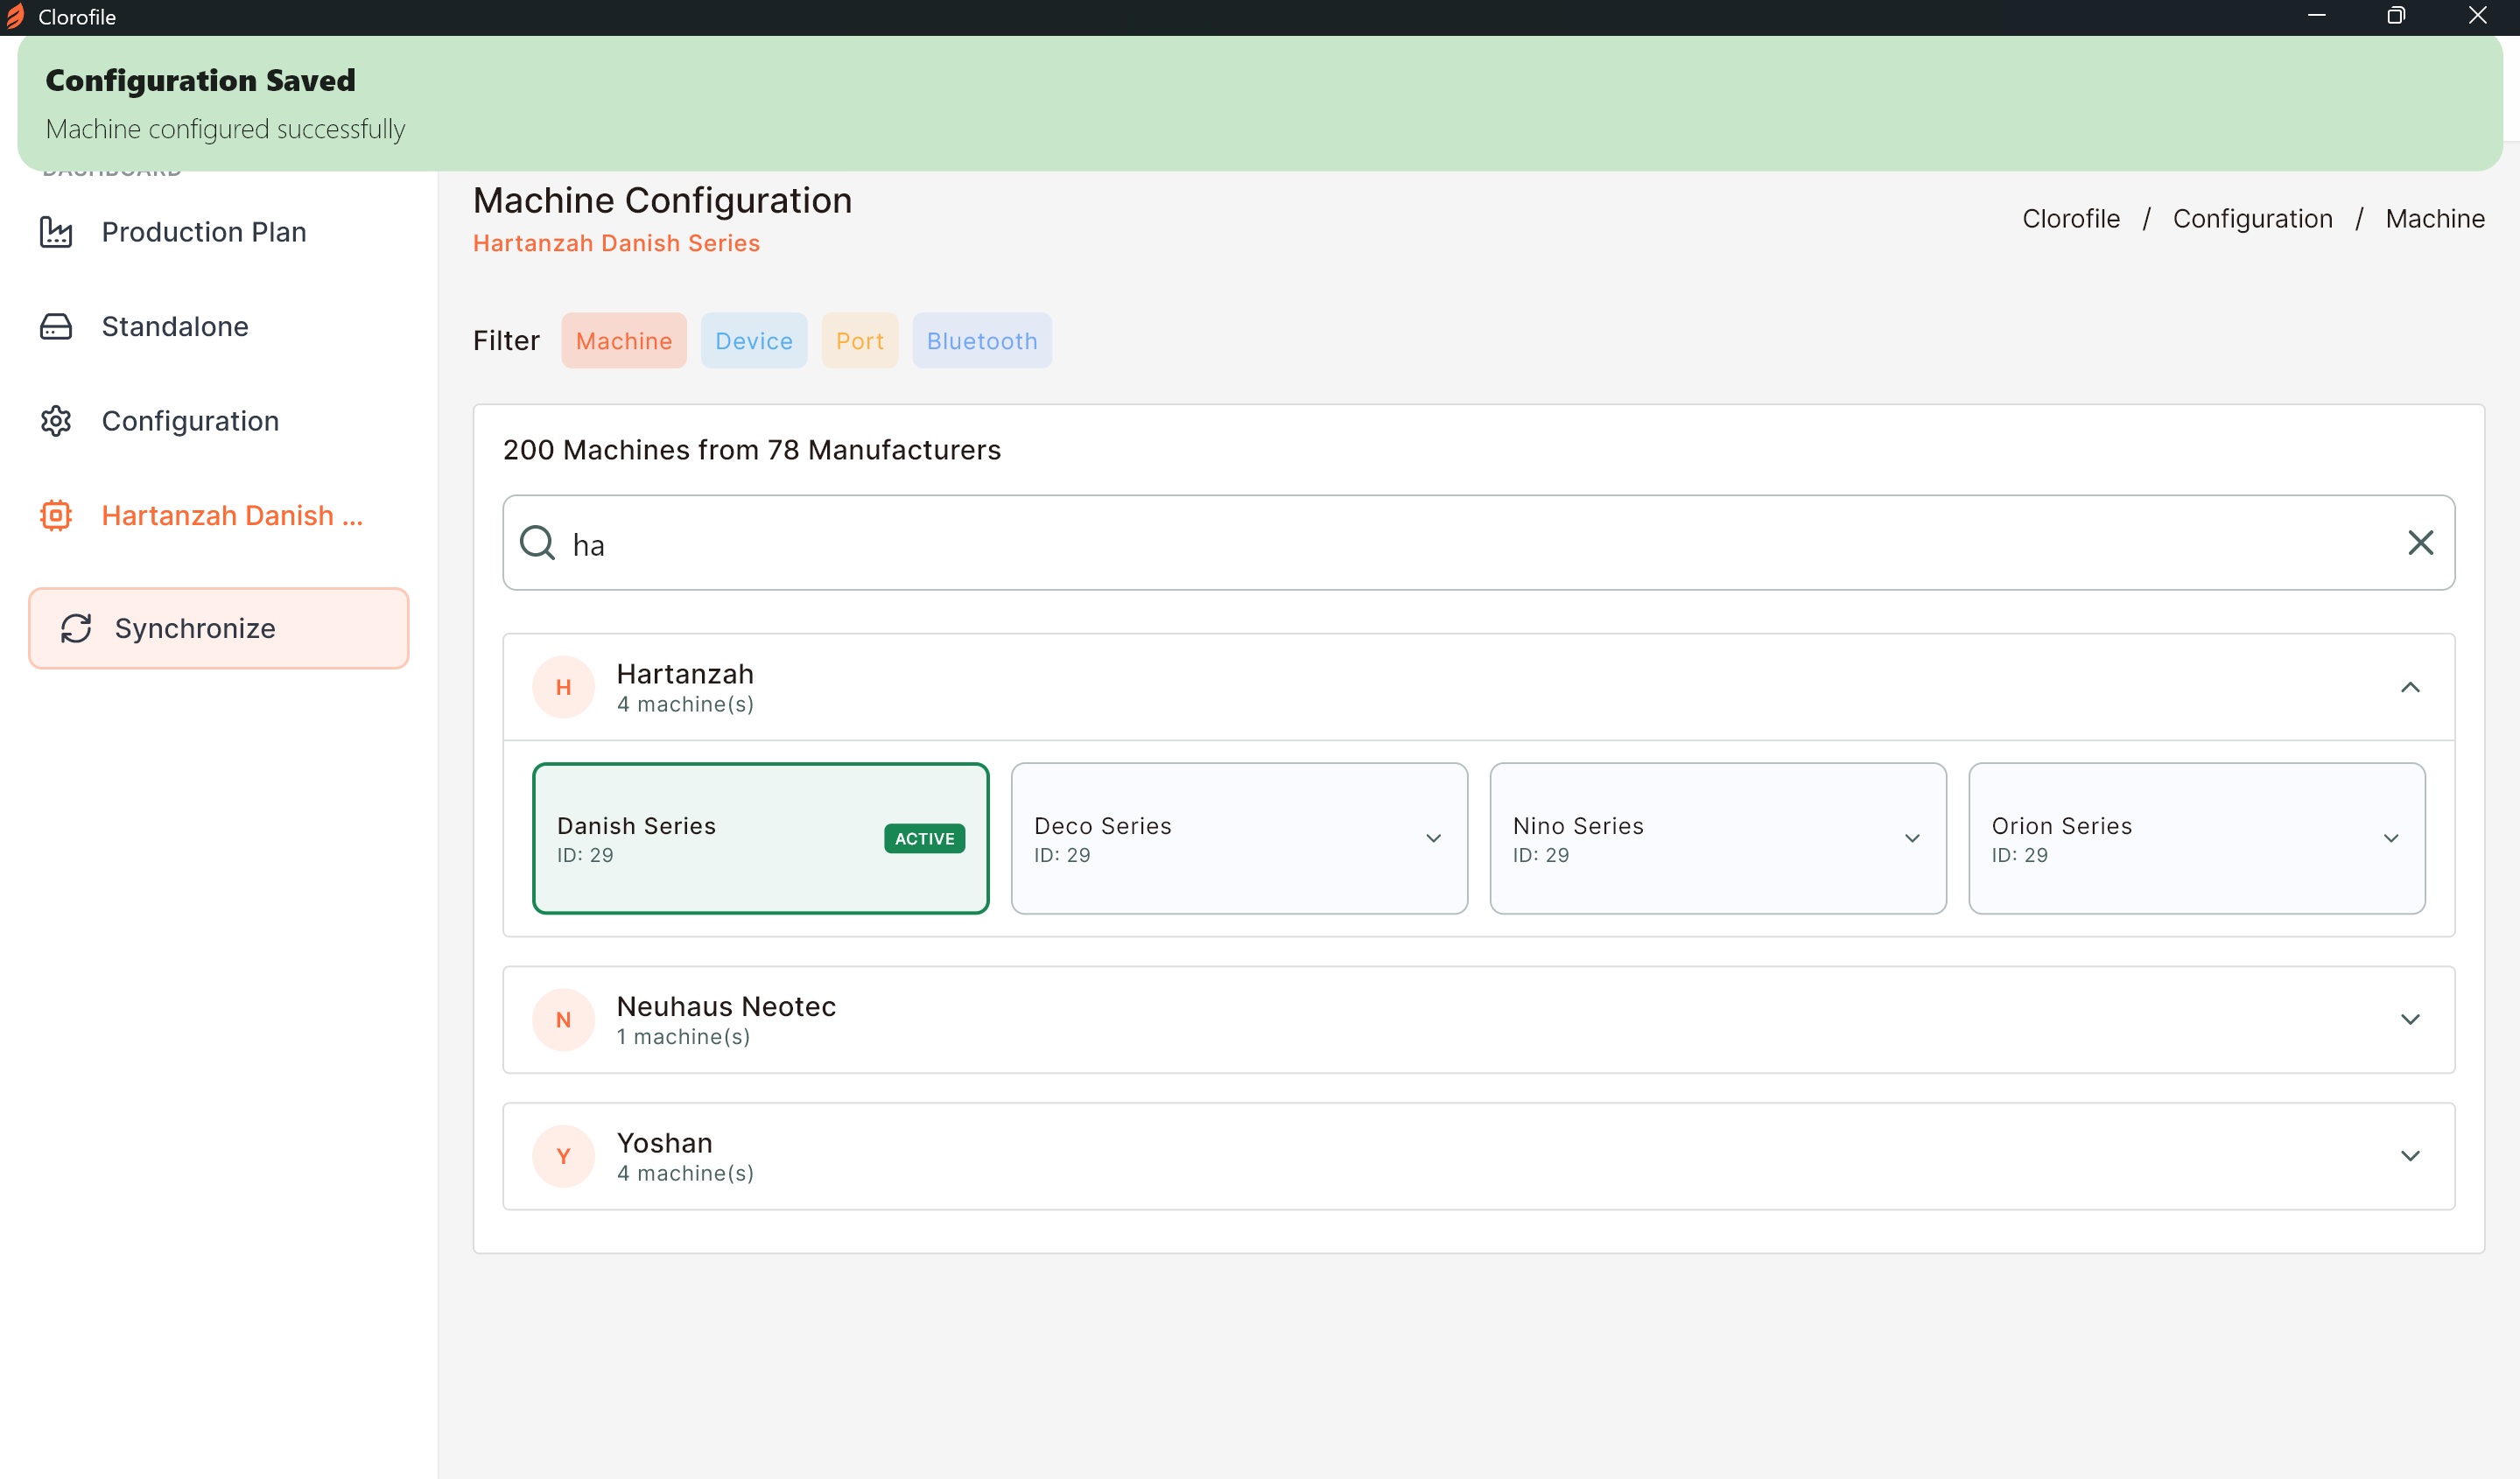Viewport: 2520px width, 1479px height.
Task: Open the Deco Series dropdown arrow
Action: tap(1433, 839)
